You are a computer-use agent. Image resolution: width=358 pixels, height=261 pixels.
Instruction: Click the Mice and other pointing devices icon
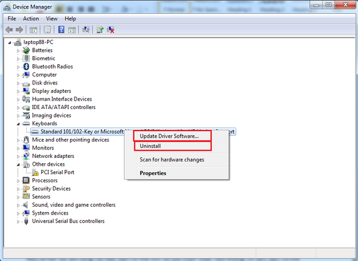26,139
